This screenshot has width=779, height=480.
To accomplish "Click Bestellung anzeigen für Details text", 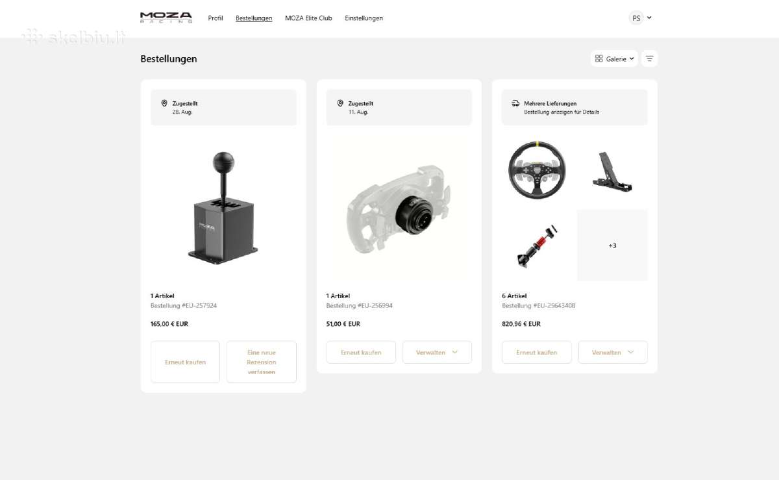I will tap(562, 112).
